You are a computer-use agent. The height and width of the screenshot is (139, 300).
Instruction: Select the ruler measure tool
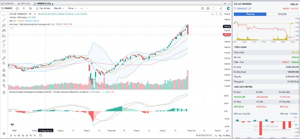(4, 58)
